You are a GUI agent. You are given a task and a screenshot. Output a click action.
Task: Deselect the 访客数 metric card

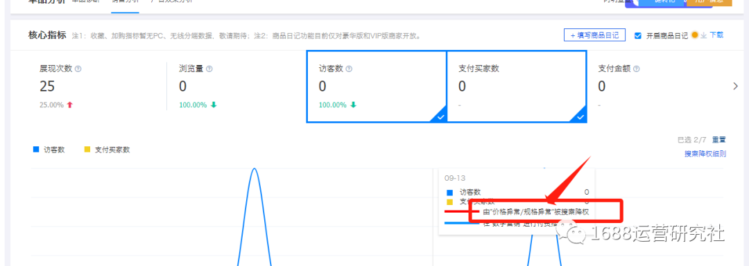coord(376,87)
